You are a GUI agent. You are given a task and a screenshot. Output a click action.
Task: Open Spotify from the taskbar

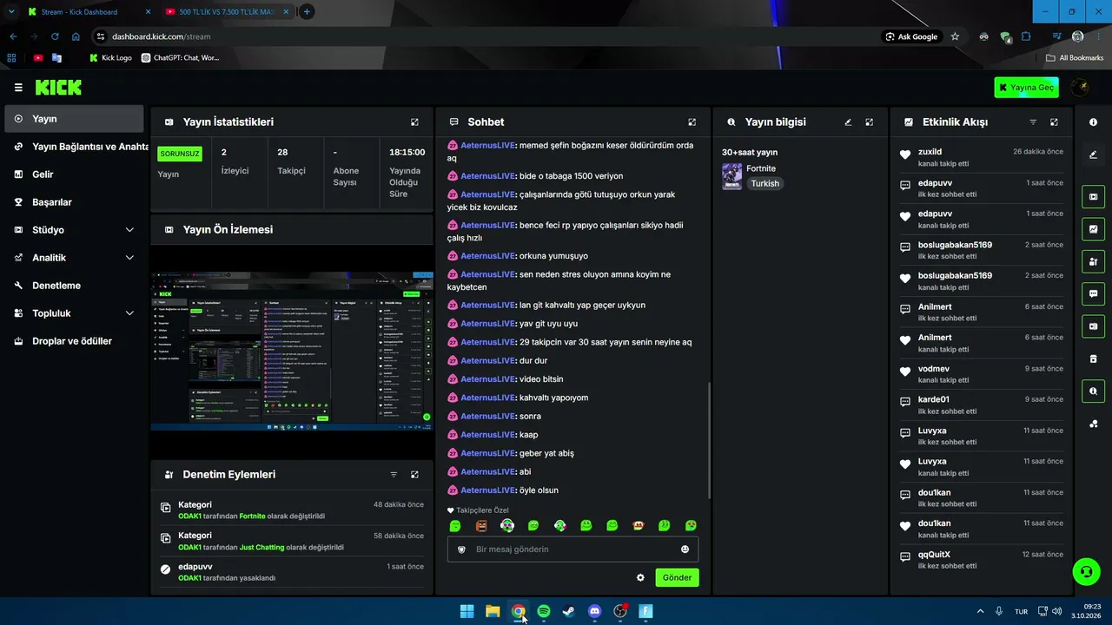(543, 612)
